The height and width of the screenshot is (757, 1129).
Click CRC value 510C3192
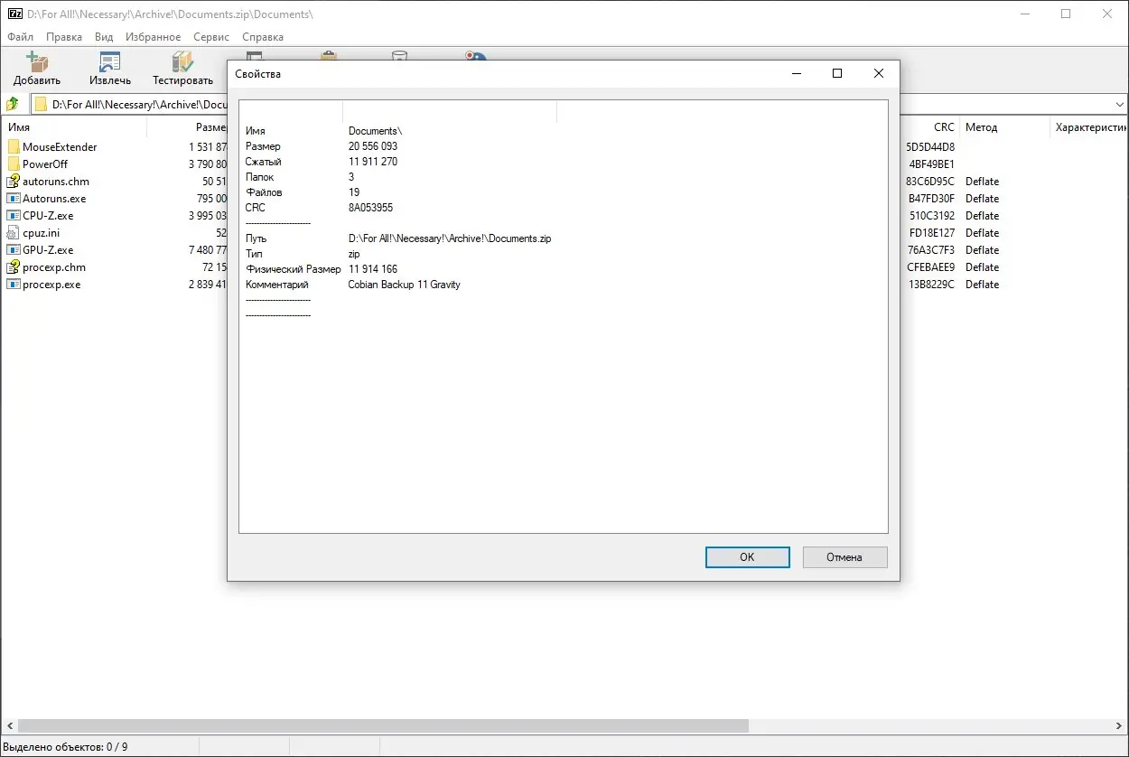point(932,216)
